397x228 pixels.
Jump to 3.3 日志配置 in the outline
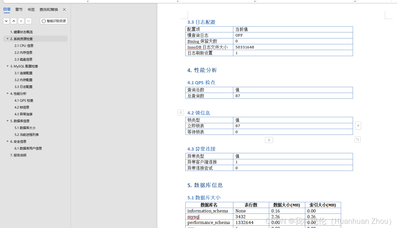[23, 87]
